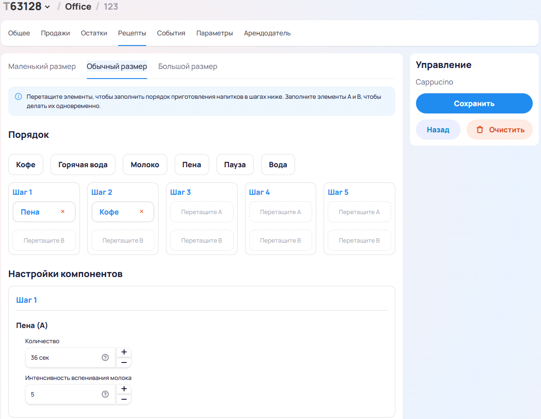Remove Пена from Шаг 1
This screenshot has width=541, height=419.
[63, 212]
